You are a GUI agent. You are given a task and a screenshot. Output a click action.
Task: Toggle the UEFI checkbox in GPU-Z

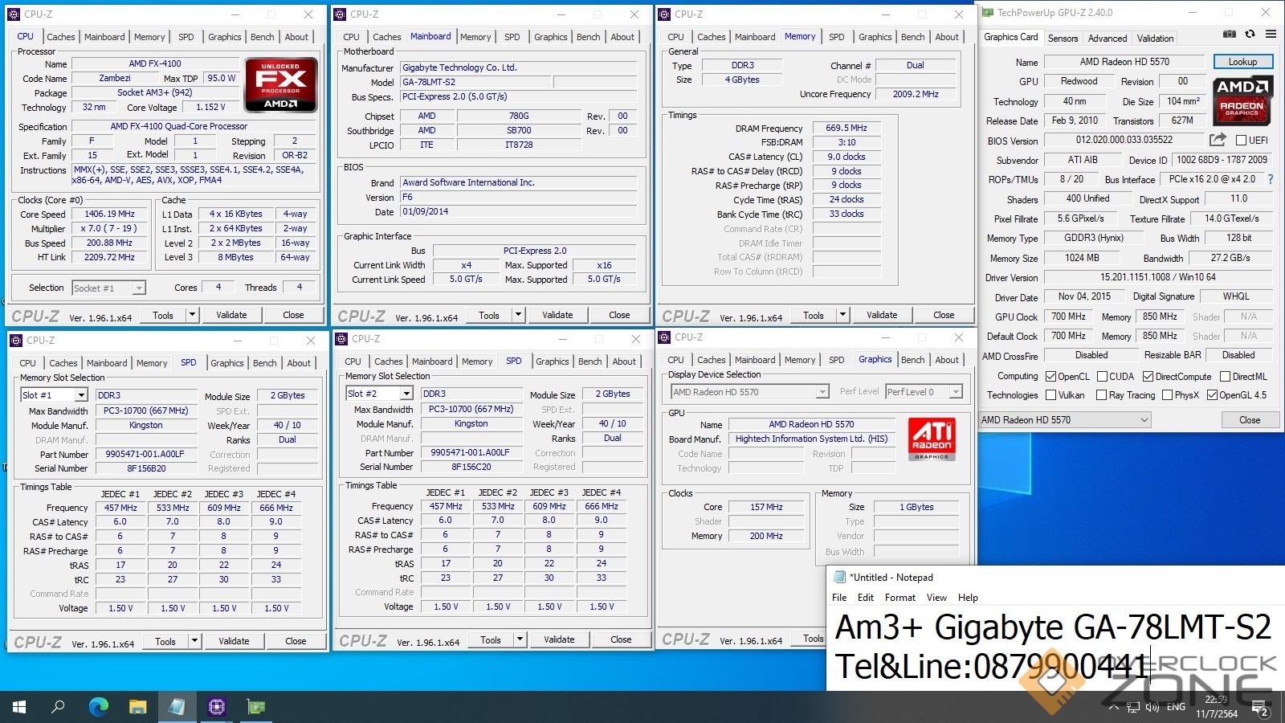coord(1241,141)
